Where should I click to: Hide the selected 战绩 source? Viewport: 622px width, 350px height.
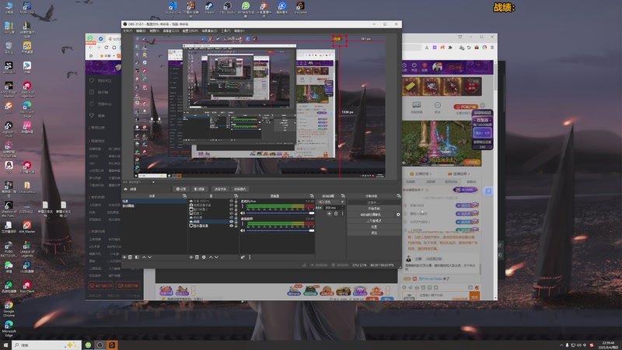(231, 222)
